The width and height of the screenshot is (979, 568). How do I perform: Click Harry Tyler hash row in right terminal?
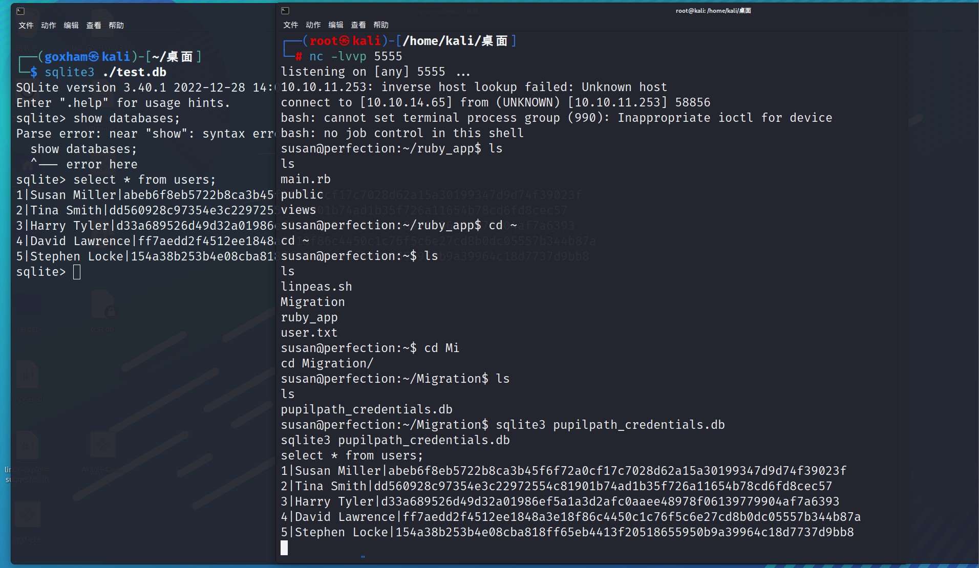pos(560,501)
